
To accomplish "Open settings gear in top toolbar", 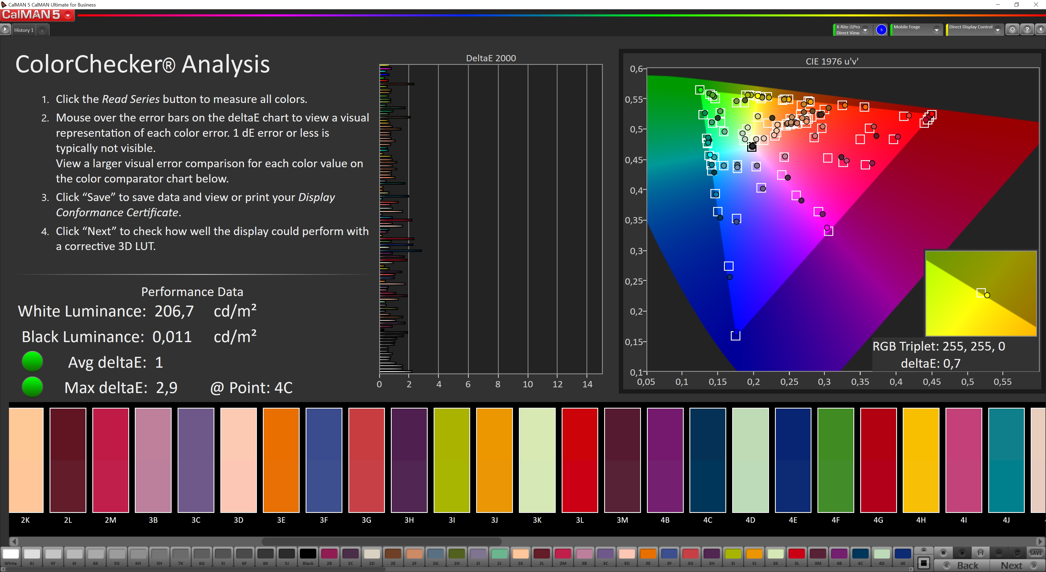I will click(1012, 30).
